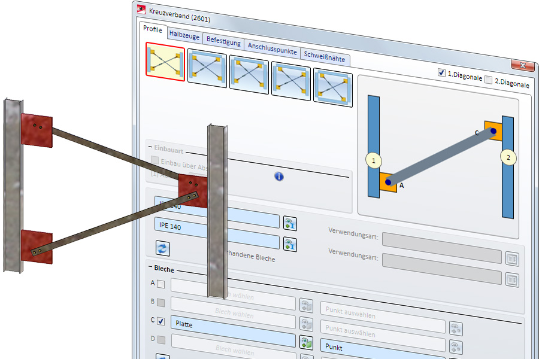Click beam marker 2 in preview diagram
Screen dimensions: 539x359
click(508, 158)
